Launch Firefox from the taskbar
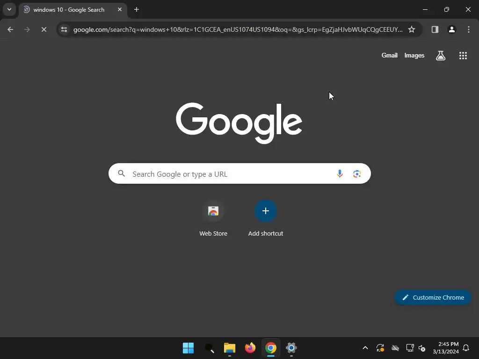Screen dimensions: 479x359 click(x=250, y=348)
